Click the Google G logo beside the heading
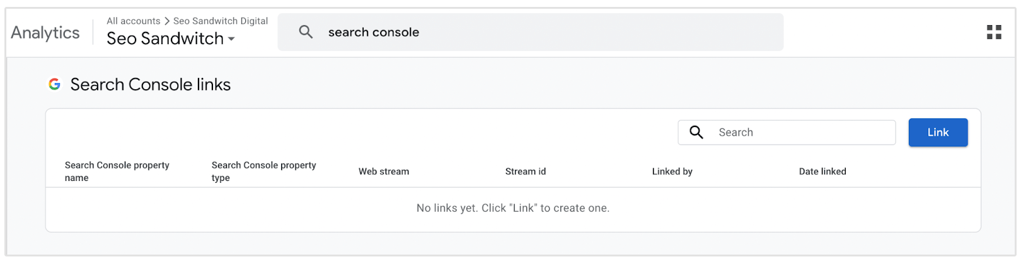1021x264 pixels. (55, 84)
